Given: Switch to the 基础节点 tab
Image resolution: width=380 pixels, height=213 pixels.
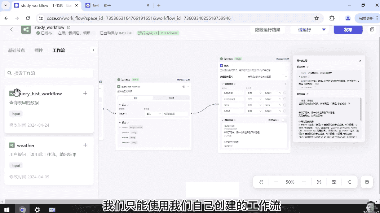Looking at the screenshot, I should click(17, 51).
